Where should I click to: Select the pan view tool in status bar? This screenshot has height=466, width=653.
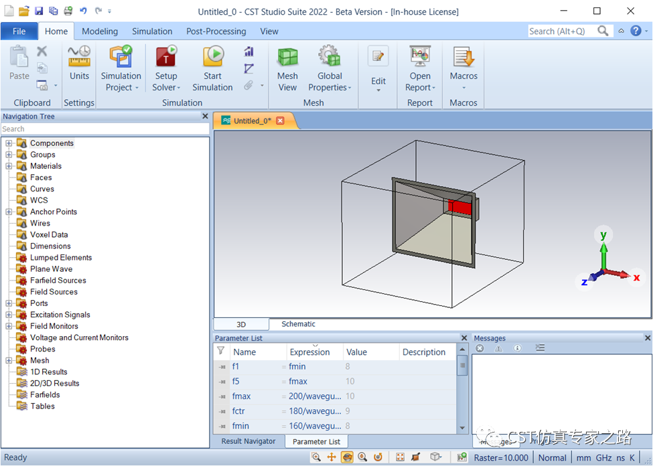point(332,457)
